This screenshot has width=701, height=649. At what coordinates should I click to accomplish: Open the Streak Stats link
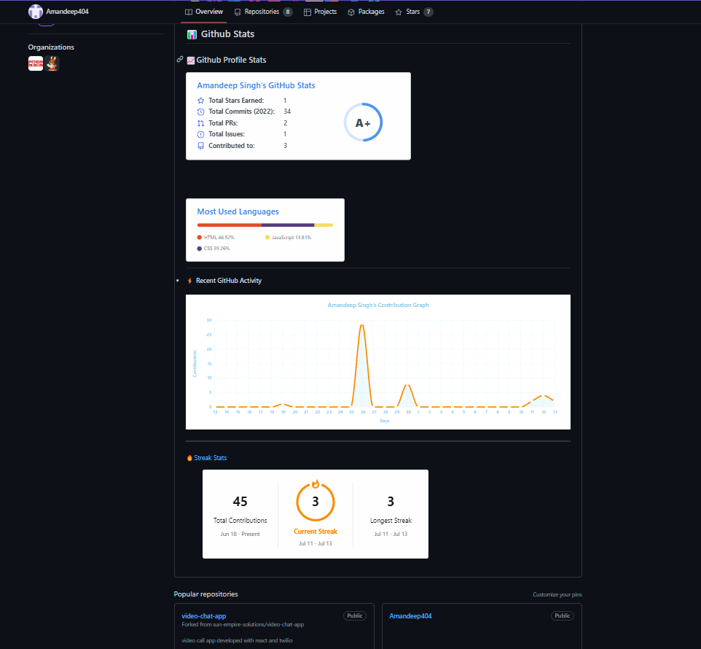210,458
